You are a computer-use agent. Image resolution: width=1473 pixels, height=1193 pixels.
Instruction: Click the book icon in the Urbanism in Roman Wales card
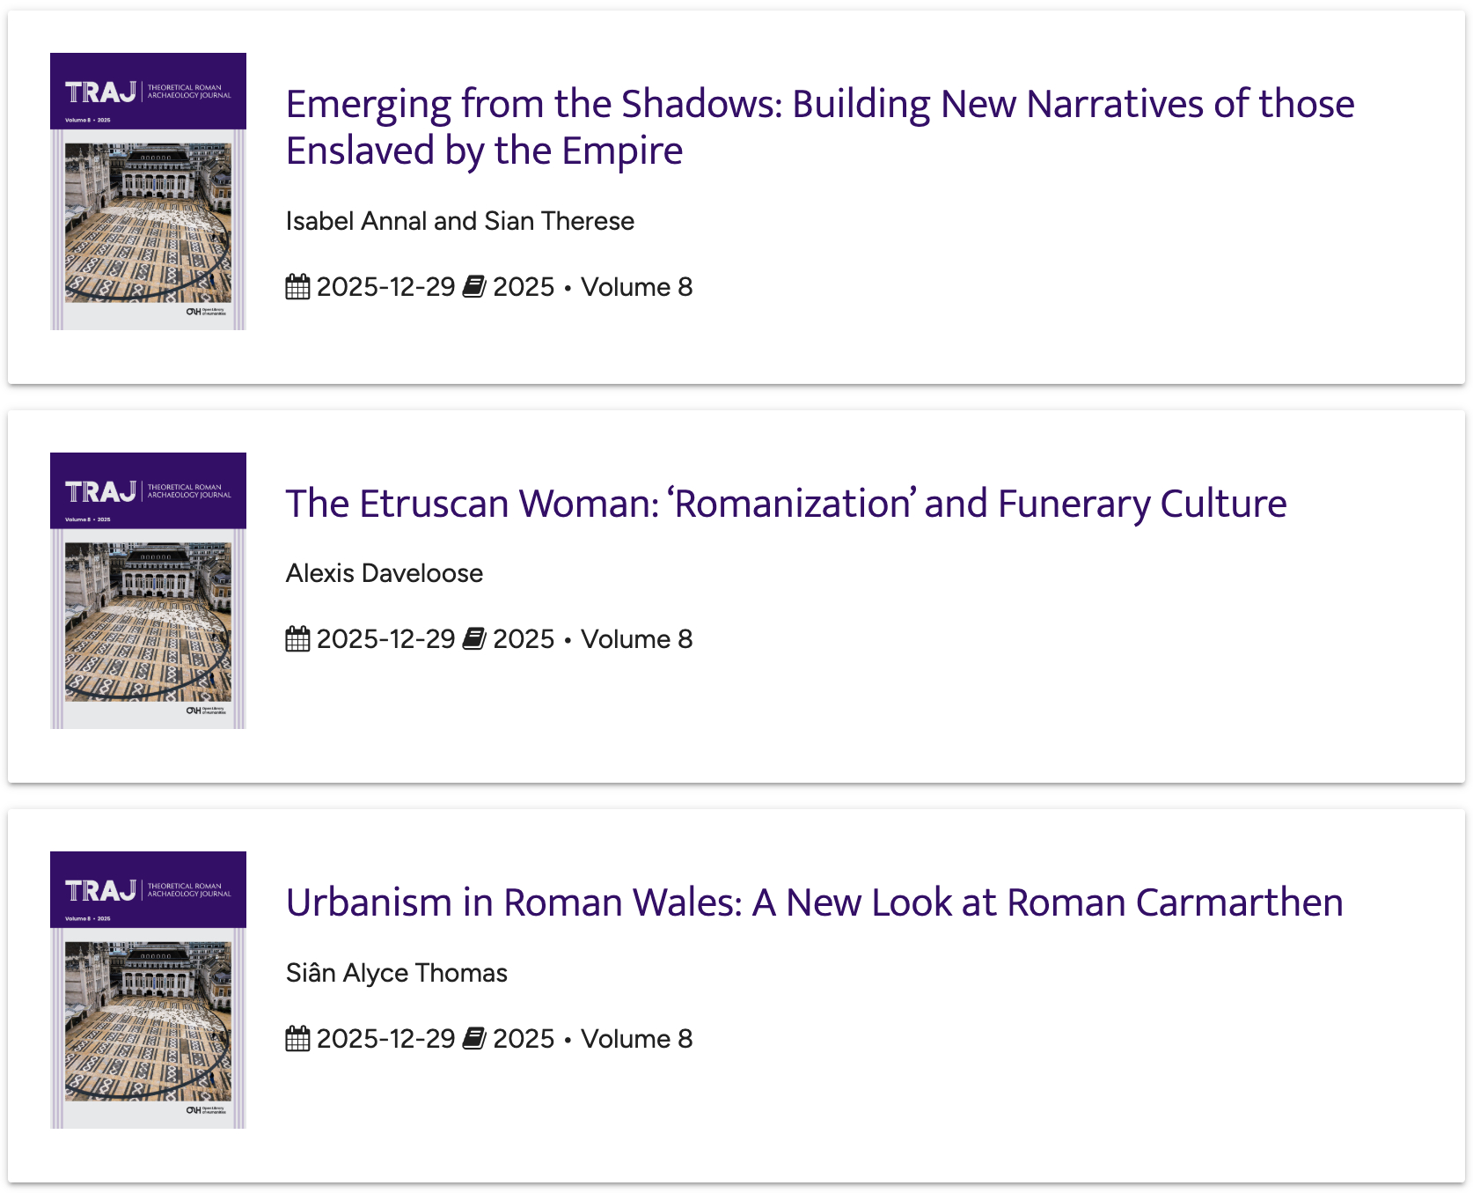click(474, 1039)
